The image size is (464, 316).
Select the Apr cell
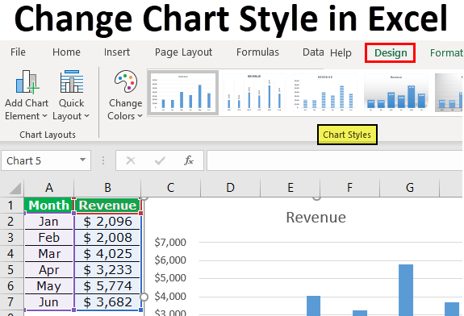[x=49, y=269]
